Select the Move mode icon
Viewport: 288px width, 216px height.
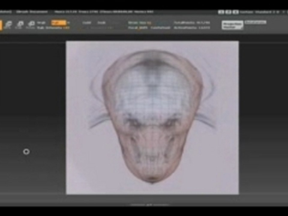click(x=8, y=25)
